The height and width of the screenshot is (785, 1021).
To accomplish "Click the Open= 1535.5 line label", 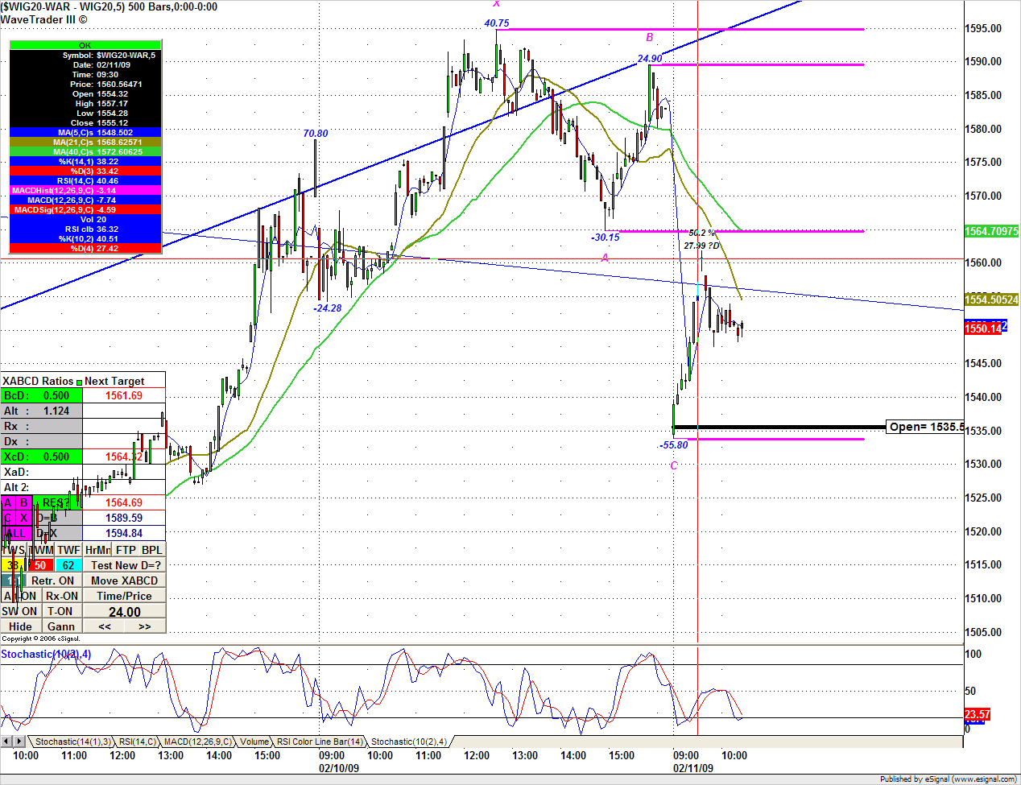I will [926, 427].
